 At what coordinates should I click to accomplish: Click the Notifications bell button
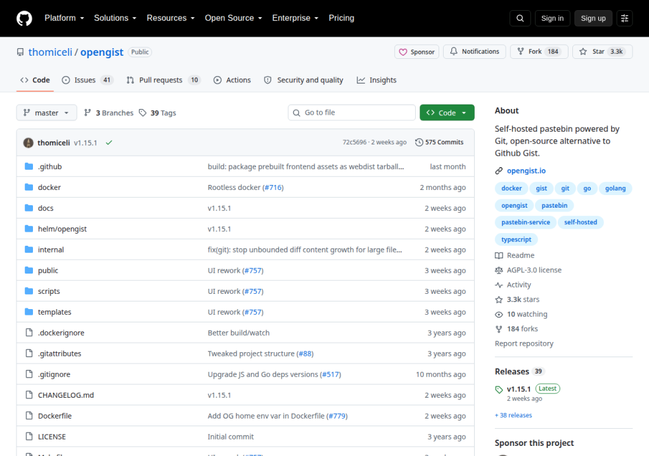[x=474, y=52]
